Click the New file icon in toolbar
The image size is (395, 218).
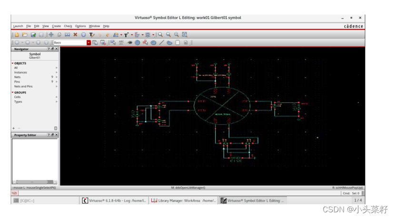17,35
